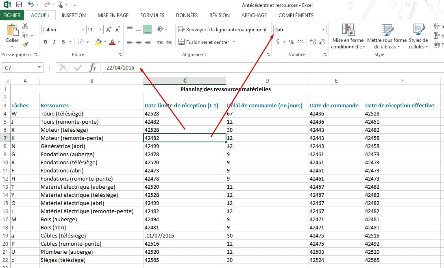This screenshot has height=268, width=444.
Task: Expand the Name Box dropdown showing C7
Action: point(39,68)
